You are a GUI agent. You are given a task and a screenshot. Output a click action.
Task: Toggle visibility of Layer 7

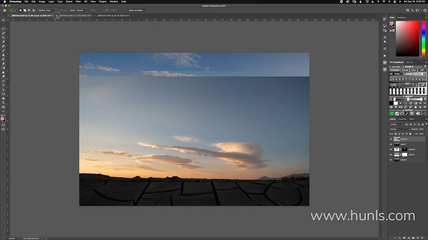(391, 144)
